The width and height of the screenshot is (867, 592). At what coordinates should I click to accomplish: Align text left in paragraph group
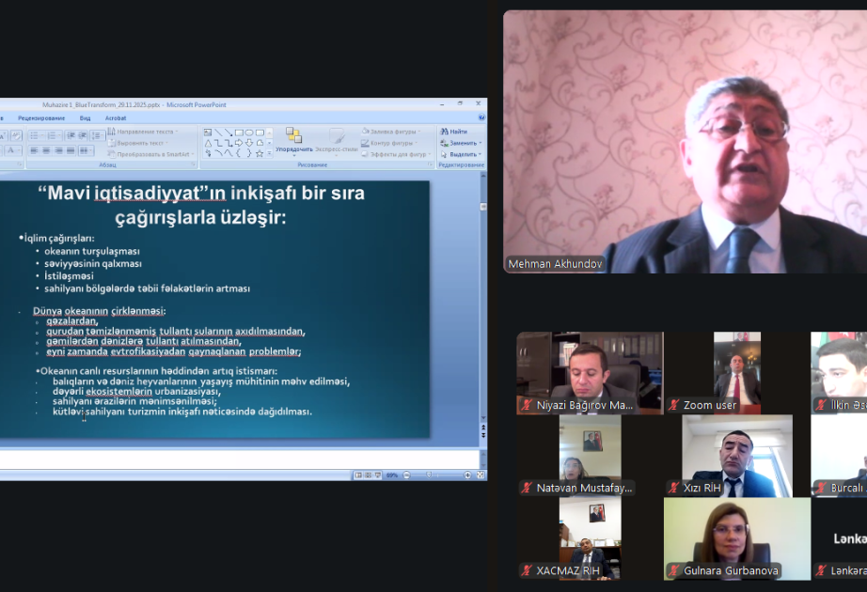click(x=34, y=150)
